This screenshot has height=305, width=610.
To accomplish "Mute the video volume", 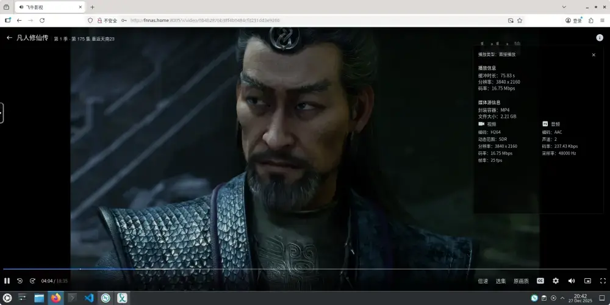I will tap(572, 281).
